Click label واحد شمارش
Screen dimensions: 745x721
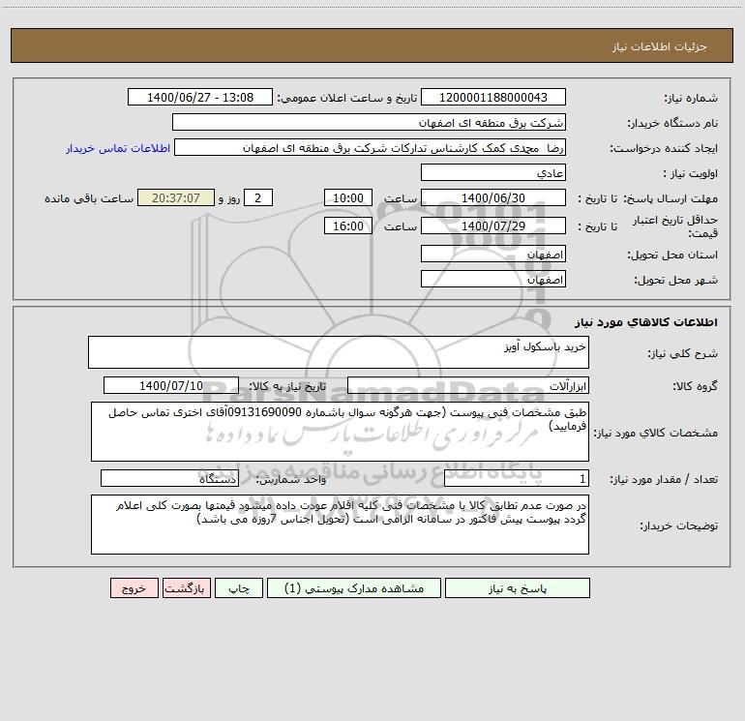tap(291, 480)
